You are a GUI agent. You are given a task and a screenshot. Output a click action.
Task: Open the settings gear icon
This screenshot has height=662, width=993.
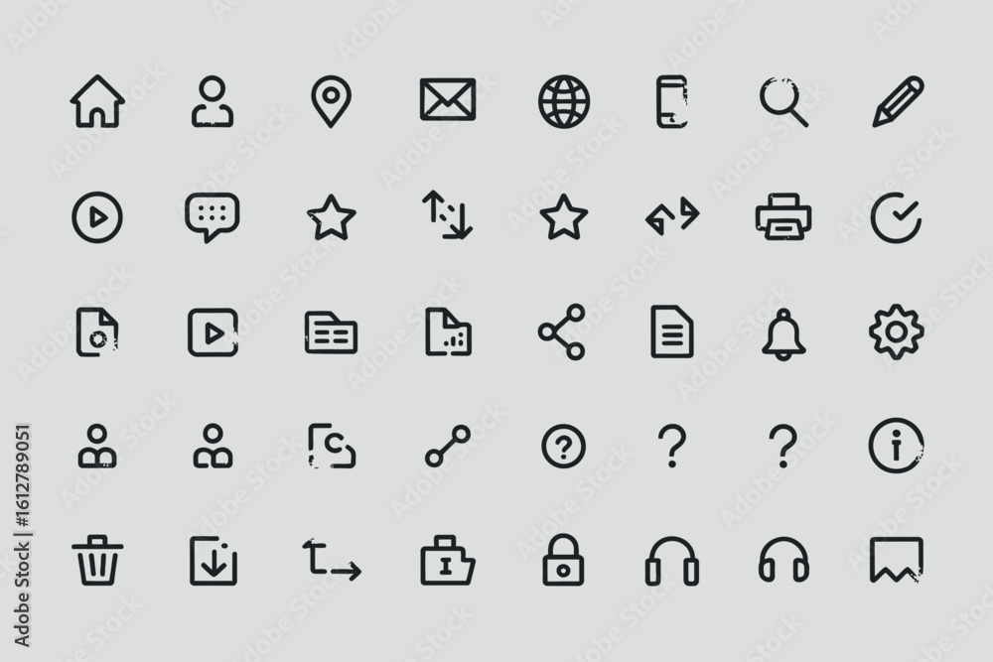896,331
